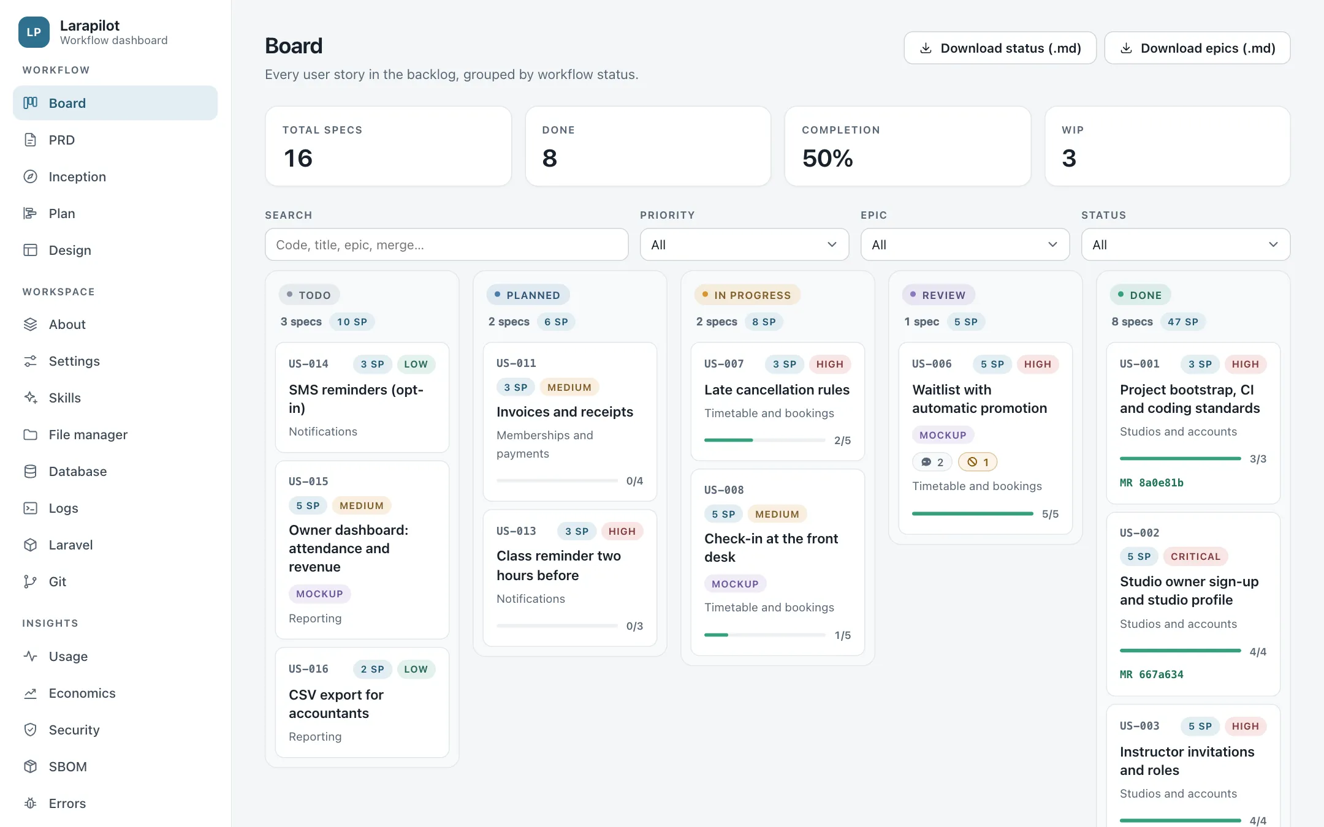The width and height of the screenshot is (1324, 827).
Task: Focus the search field for code, title, epic
Action: coord(446,244)
